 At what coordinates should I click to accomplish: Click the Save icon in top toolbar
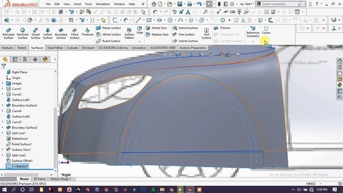[180, 4]
